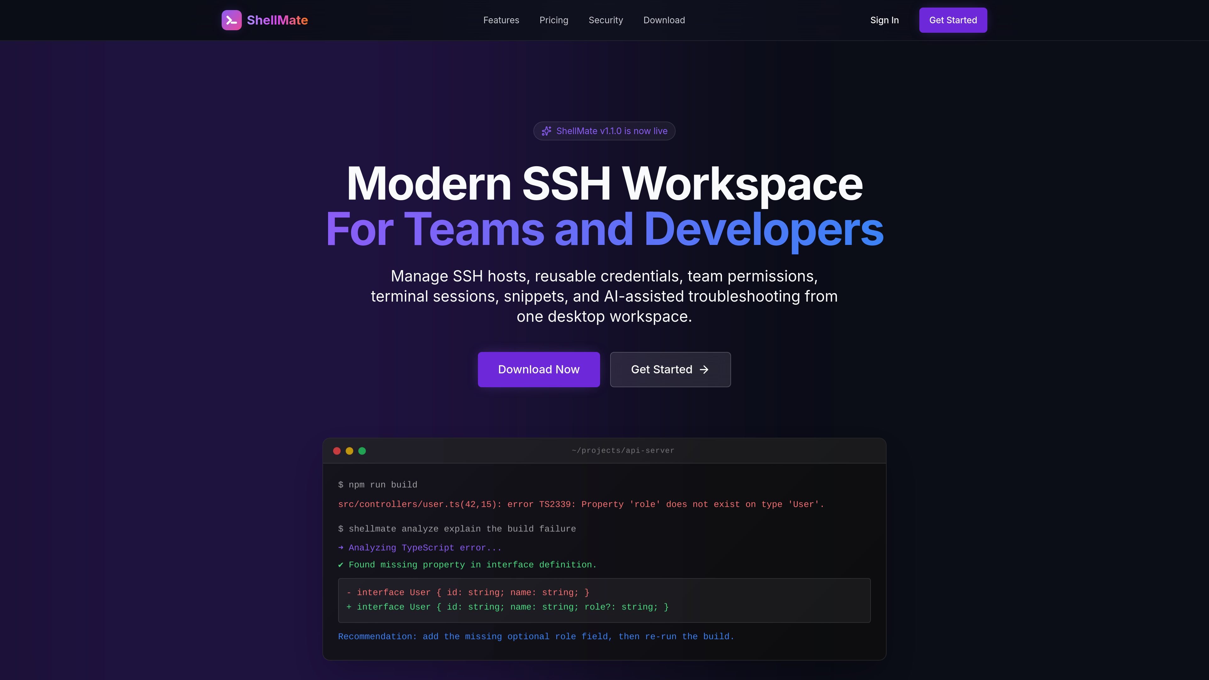Click Get Started in the header

coord(953,20)
